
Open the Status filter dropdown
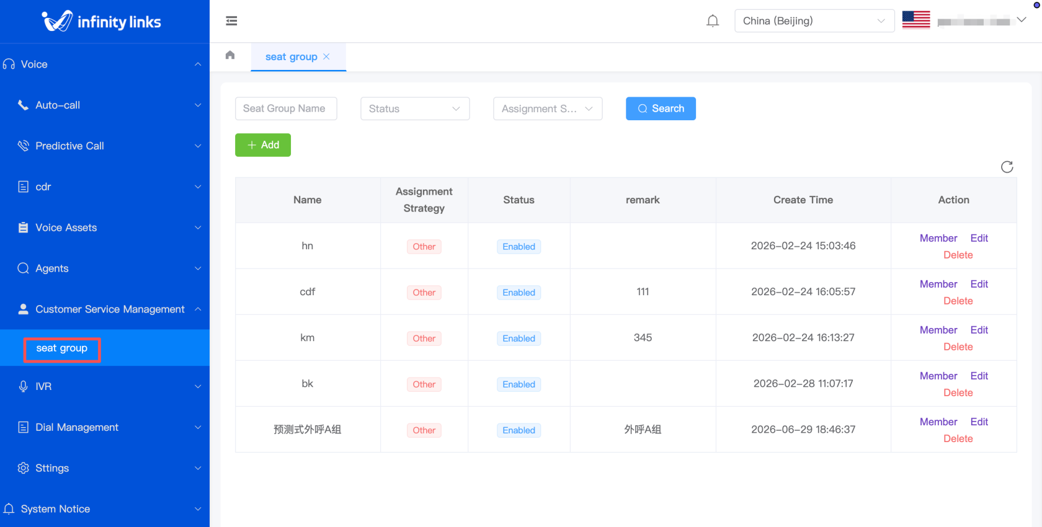415,108
